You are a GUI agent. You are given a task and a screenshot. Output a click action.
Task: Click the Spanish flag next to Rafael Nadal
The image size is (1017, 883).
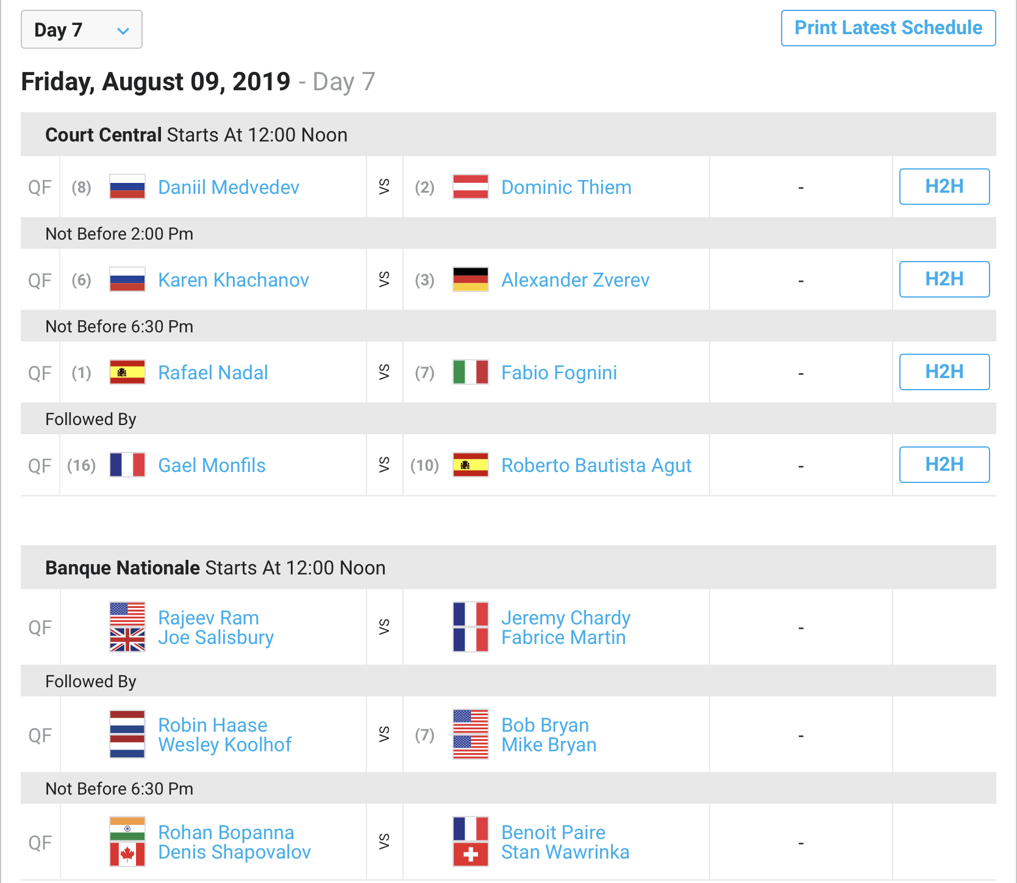point(127,372)
